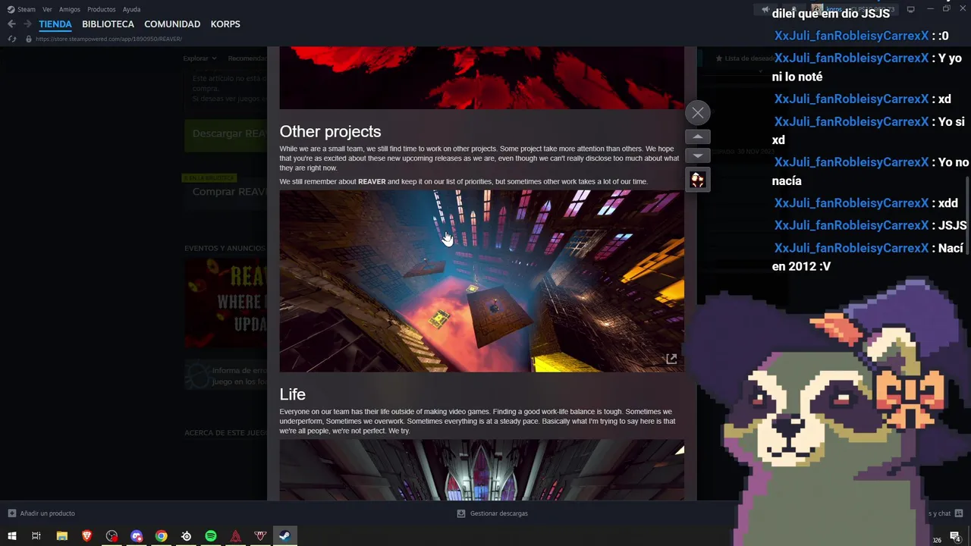Open the red winged-V taskbar app

click(260, 536)
